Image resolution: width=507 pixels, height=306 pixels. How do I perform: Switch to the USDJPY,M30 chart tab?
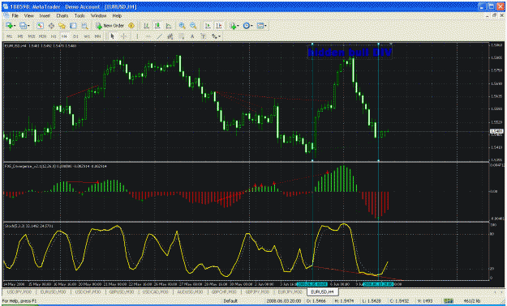pos(19,291)
